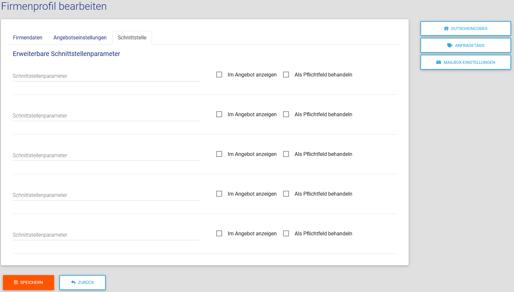This screenshot has height=292, width=514.
Task: Open Mailbox-Einstellungen from the side panel
Action: (465, 62)
